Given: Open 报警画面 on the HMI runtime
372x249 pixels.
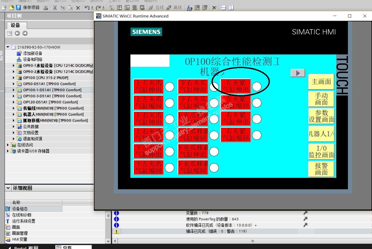Looking at the screenshot, I should pos(321,169).
